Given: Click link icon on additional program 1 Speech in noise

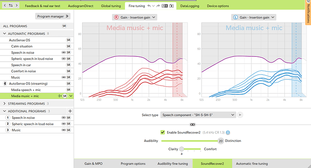Looking at the screenshot, I should pyautogui.click(x=64, y=118).
